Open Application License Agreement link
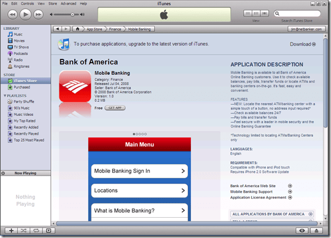The width and height of the screenshot is (331, 238). 261,198
